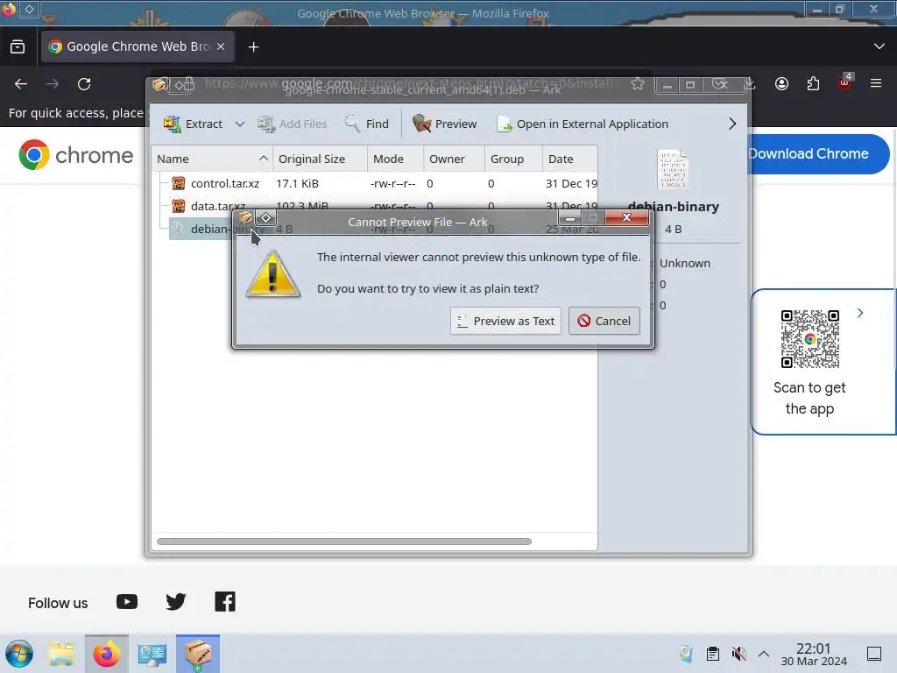
Task: Open the Firefox list all tabs dropdown
Action: pyautogui.click(x=879, y=46)
